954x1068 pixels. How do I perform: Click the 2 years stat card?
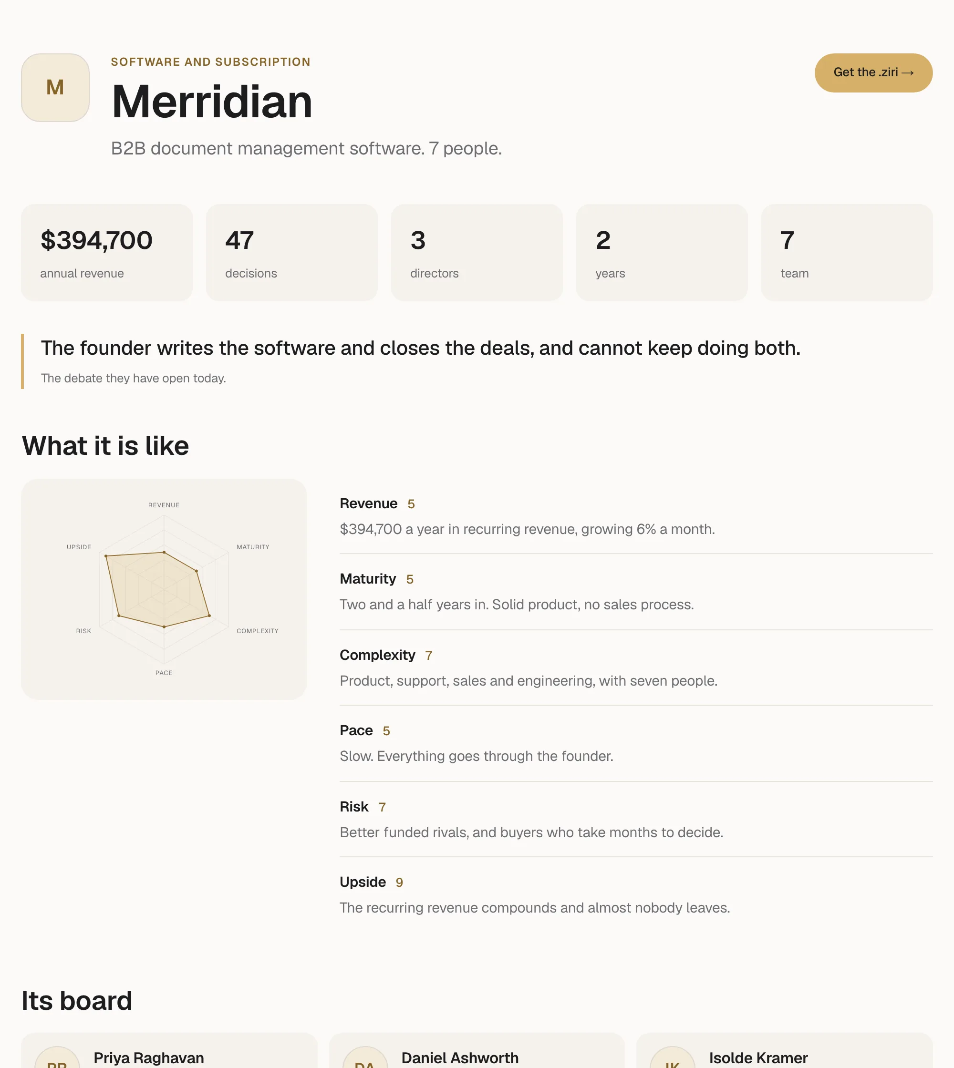tap(662, 253)
